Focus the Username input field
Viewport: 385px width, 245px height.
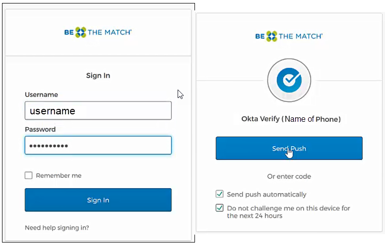click(x=98, y=111)
